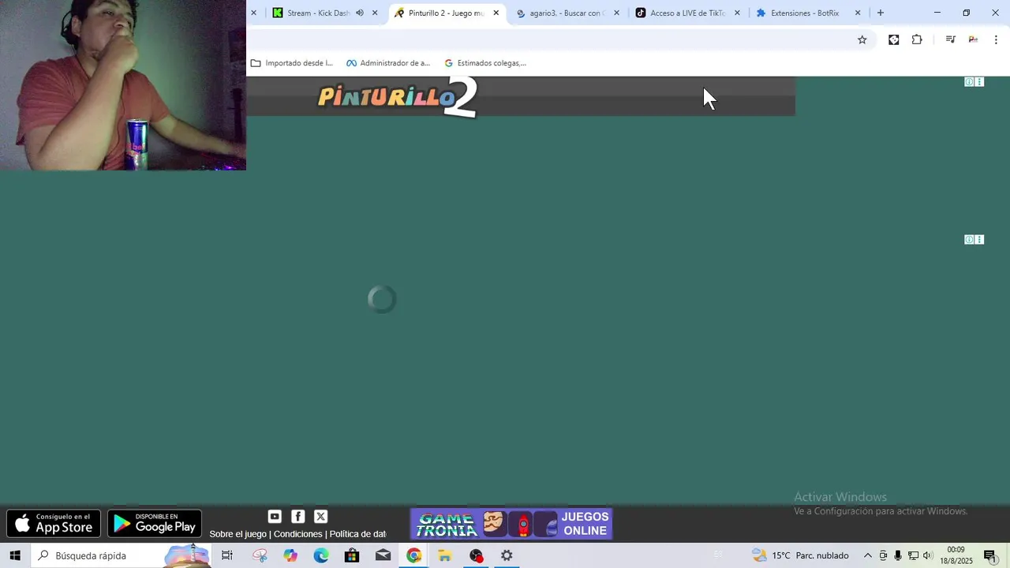Screen dimensions: 1010x568
Task: Close the agario3 search tab
Action: (x=617, y=13)
